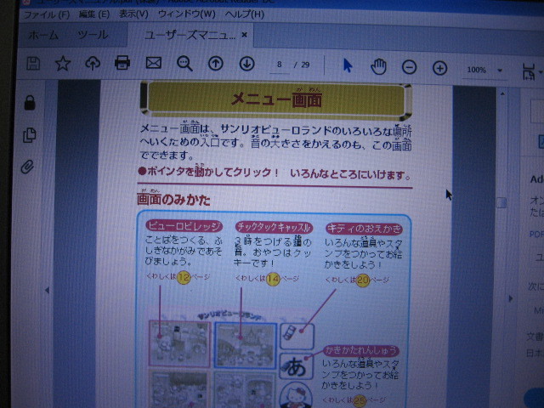This screenshot has width=544, height=408.
Task: Click the ピューロビレッジ label
Action: pyautogui.click(x=184, y=226)
